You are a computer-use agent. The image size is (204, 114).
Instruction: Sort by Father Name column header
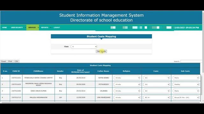pos(103,71)
